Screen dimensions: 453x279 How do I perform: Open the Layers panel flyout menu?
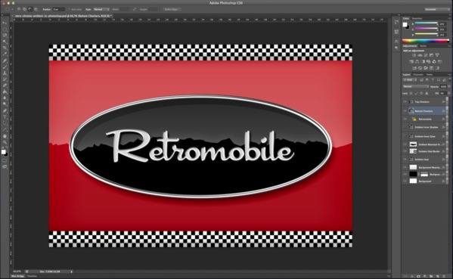[449, 75]
